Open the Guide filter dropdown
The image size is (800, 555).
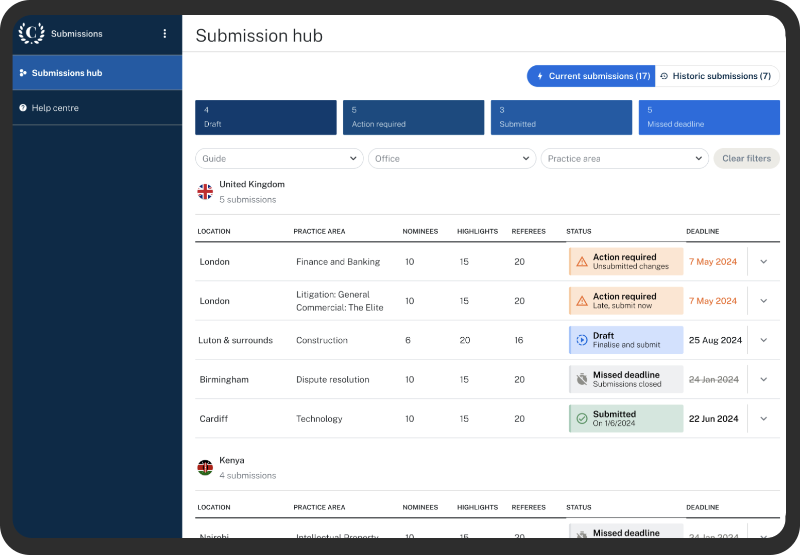[x=279, y=159]
